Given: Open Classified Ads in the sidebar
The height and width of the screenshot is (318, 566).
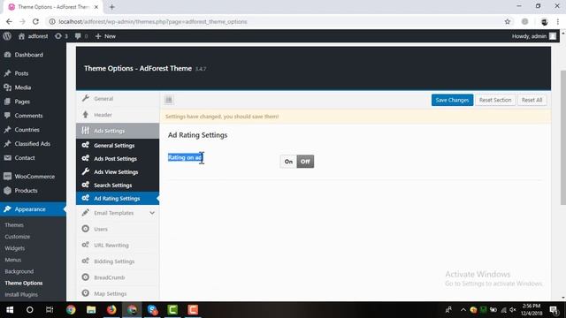Looking at the screenshot, I should (33, 143).
